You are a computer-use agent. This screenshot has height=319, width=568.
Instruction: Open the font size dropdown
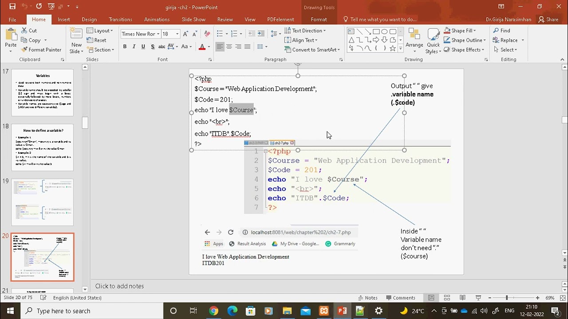pyautogui.click(x=177, y=34)
